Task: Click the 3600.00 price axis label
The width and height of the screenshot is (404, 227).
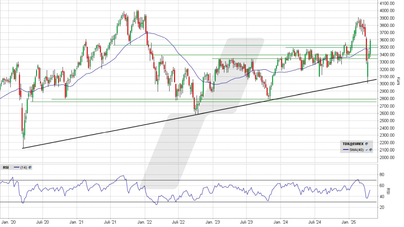Action: (x=387, y=40)
